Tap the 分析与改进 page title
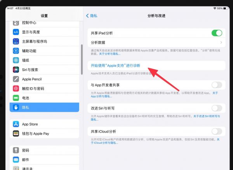Viewport: 233px width, 170px height. (x=156, y=16)
